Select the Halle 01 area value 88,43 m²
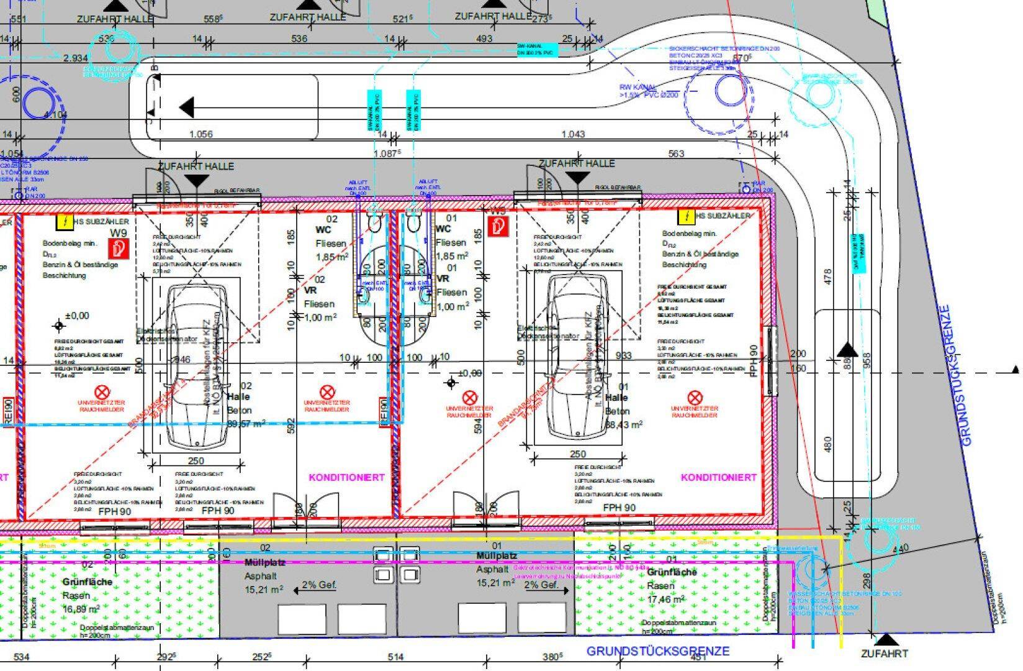 tap(623, 424)
